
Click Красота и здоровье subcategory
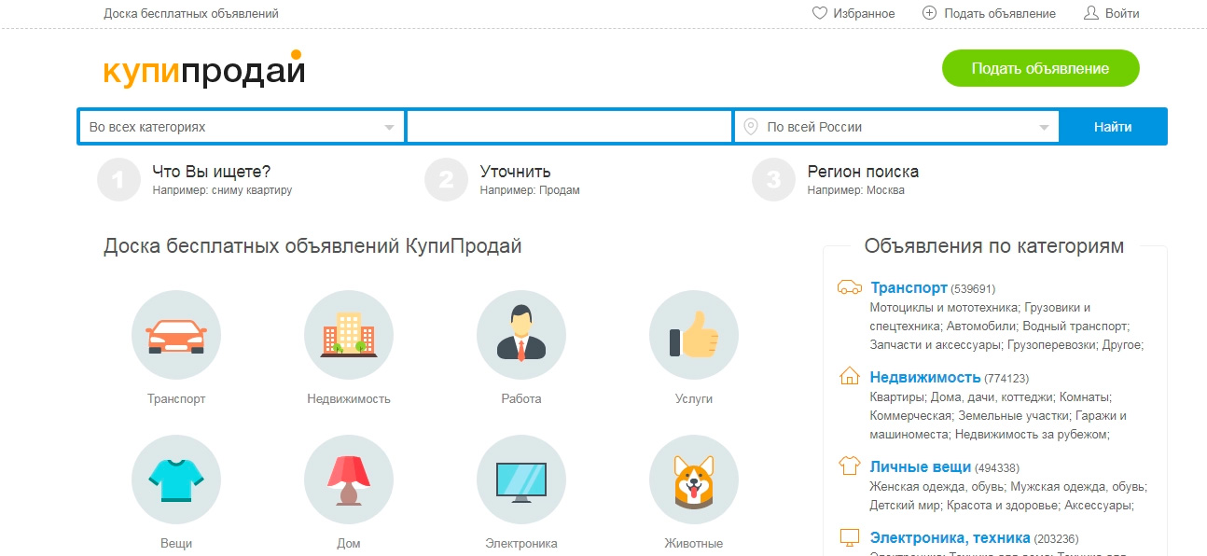tap(1003, 505)
